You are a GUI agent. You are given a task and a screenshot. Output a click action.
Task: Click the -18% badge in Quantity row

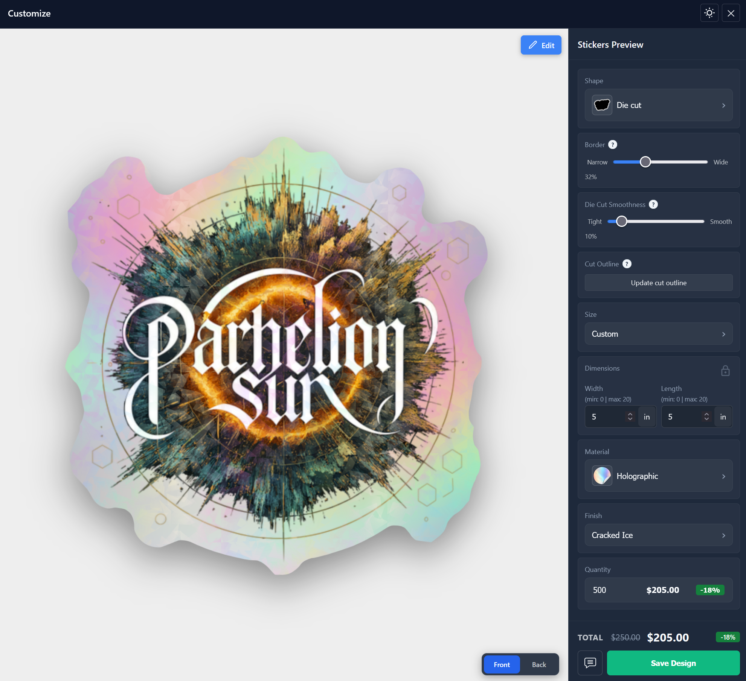tap(710, 590)
